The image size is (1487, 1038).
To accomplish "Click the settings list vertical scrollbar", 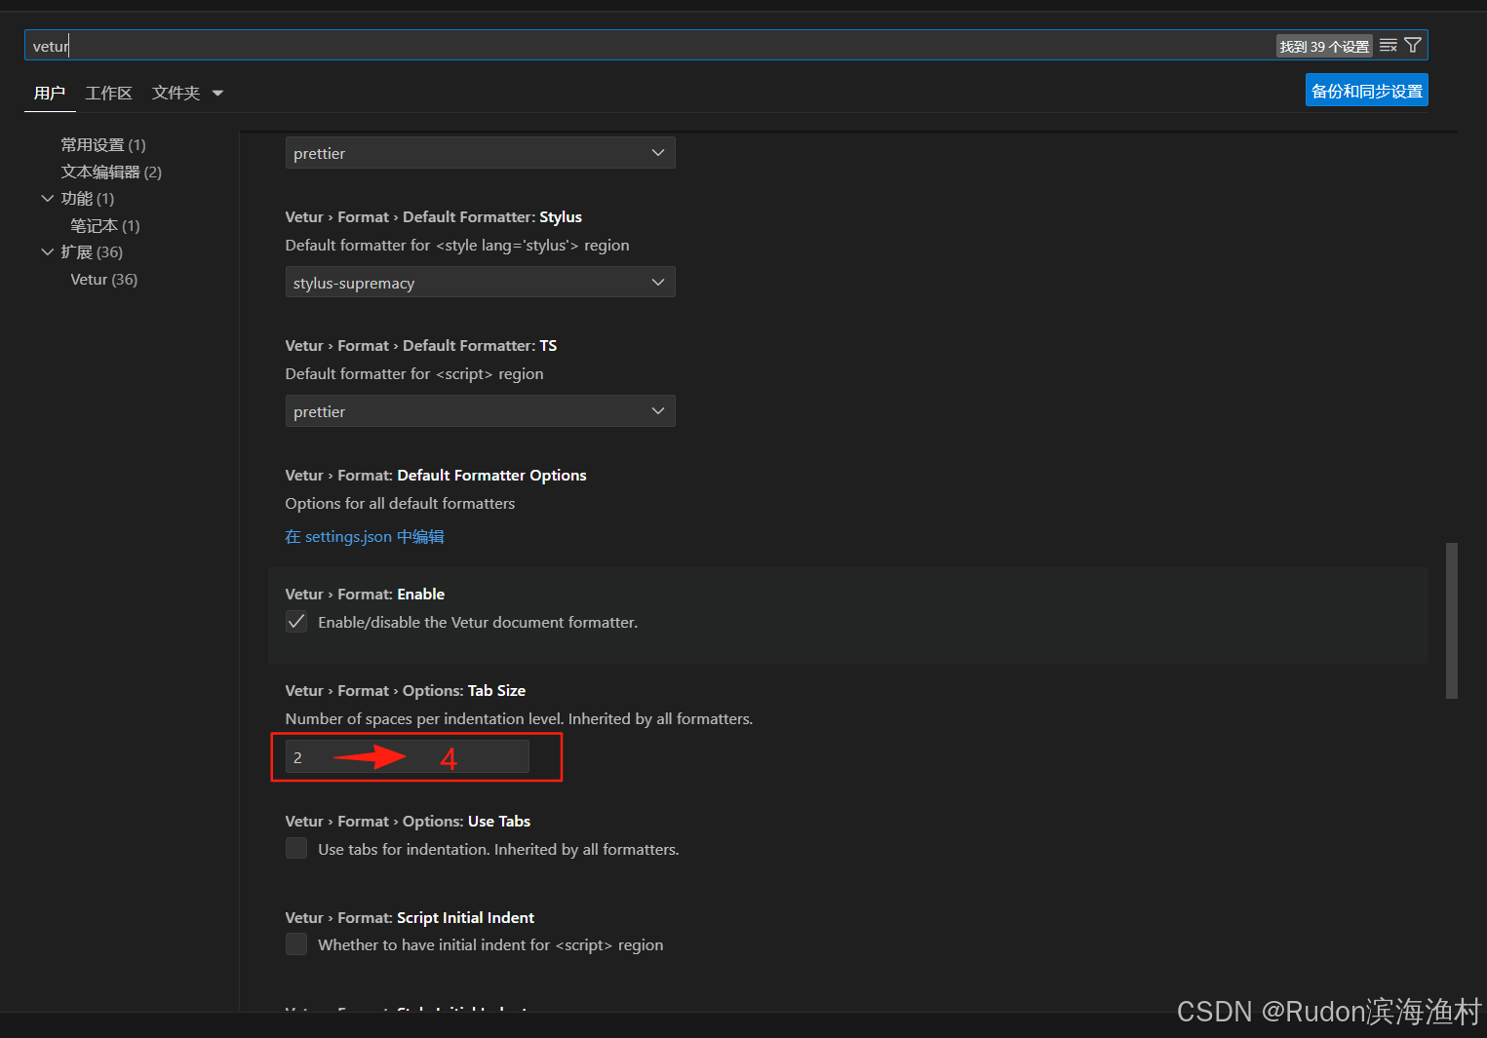I will (x=1451, y=621).
